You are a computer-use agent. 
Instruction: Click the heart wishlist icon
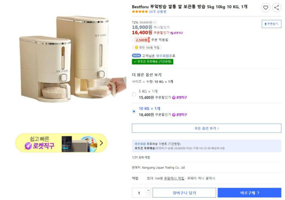pos(266,7)
